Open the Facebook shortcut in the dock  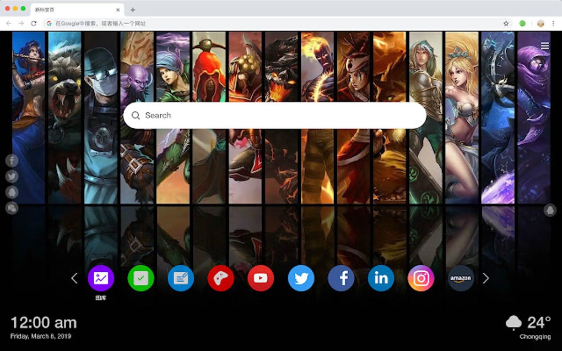pos(341,278)
